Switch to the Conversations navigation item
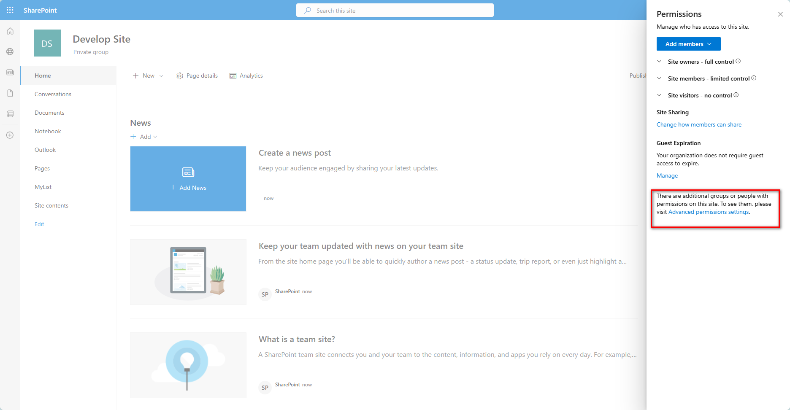This screenshot has height=410, width=790. pyautogui.click(x=53, y=94)
